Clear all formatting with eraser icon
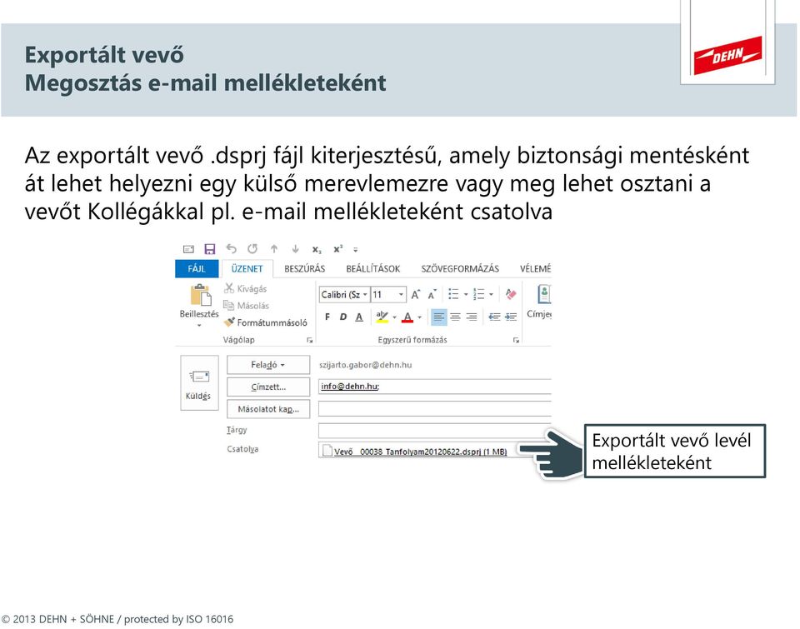The image size is (800, 629). point(511,294)
